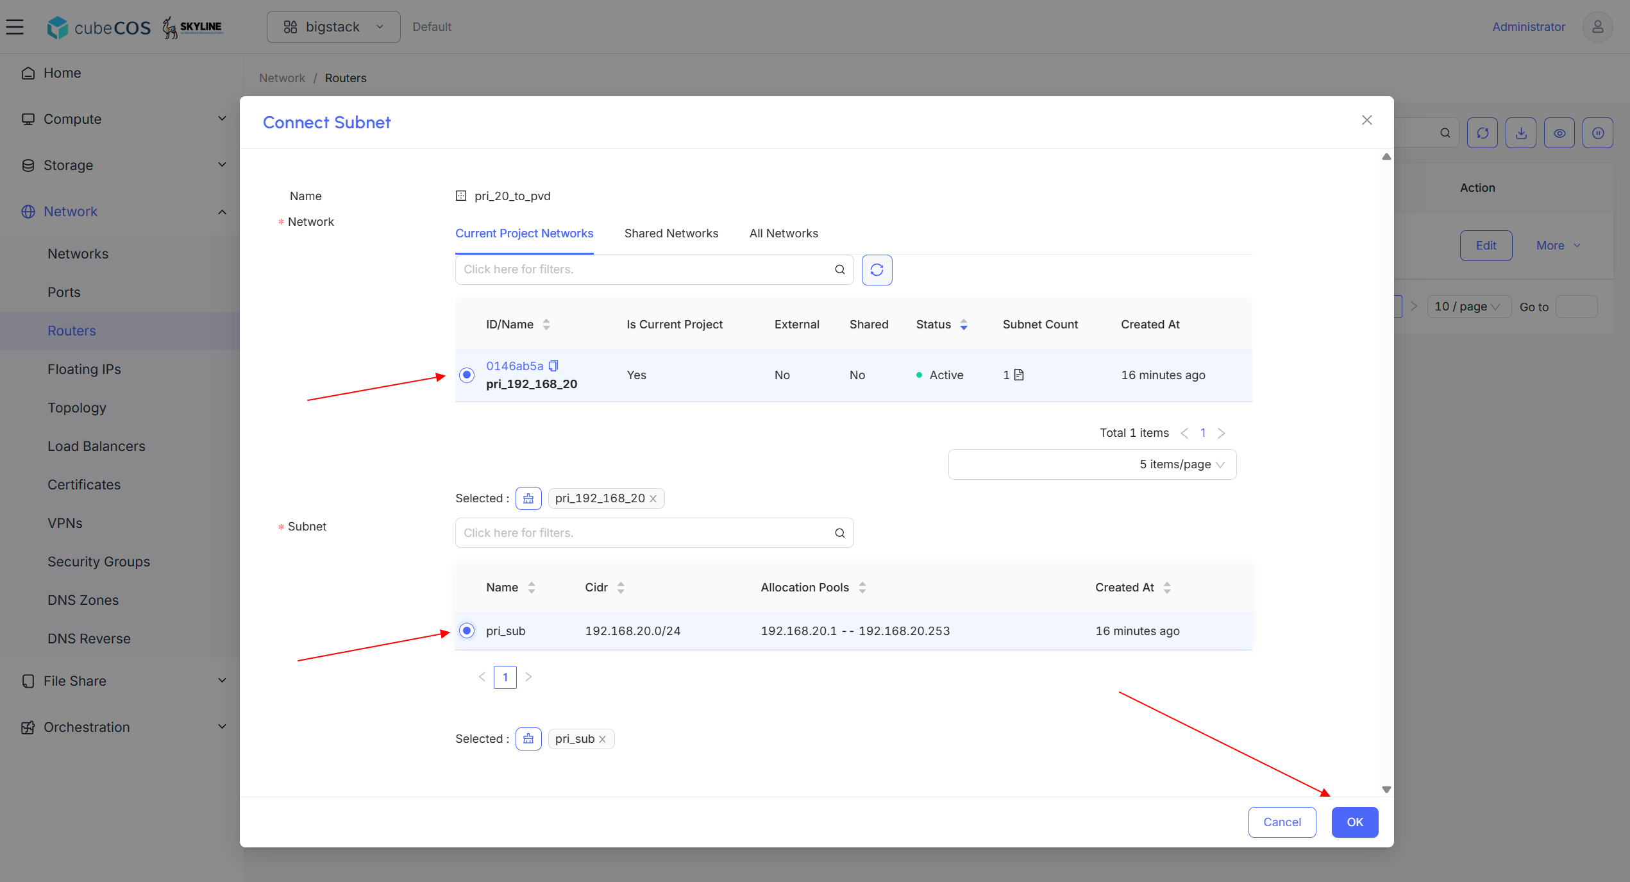Open VPNs in sidebar
The height and width of the screenshot is (882, 1630).
(65, 523)
